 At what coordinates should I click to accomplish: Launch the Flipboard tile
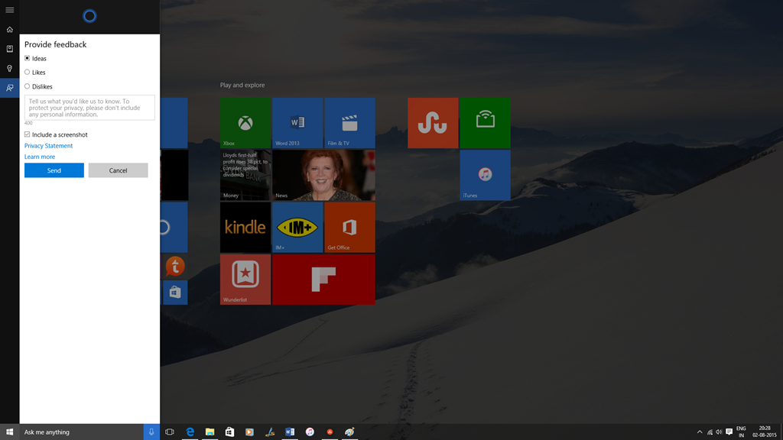(x=323, y=280)
